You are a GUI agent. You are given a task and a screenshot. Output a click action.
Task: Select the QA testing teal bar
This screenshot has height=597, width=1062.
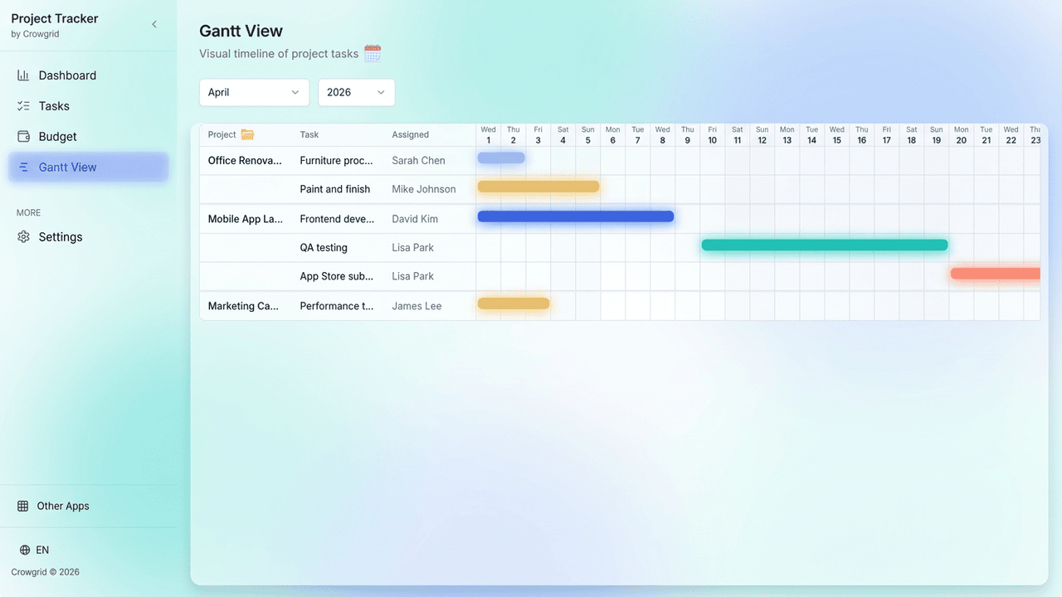click(825, 245)
